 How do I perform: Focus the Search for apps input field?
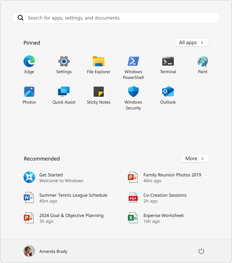(x=116, y=18)
